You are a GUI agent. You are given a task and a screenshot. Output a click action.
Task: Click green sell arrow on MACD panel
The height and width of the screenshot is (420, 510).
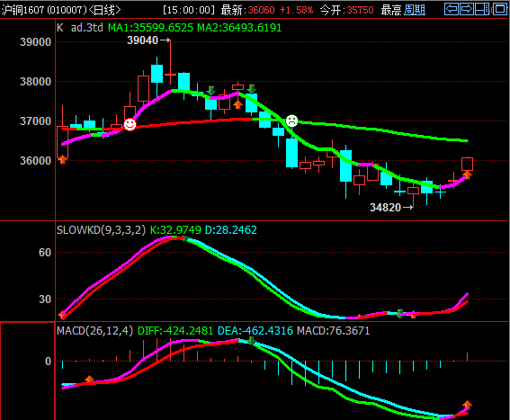coord(251,341)
